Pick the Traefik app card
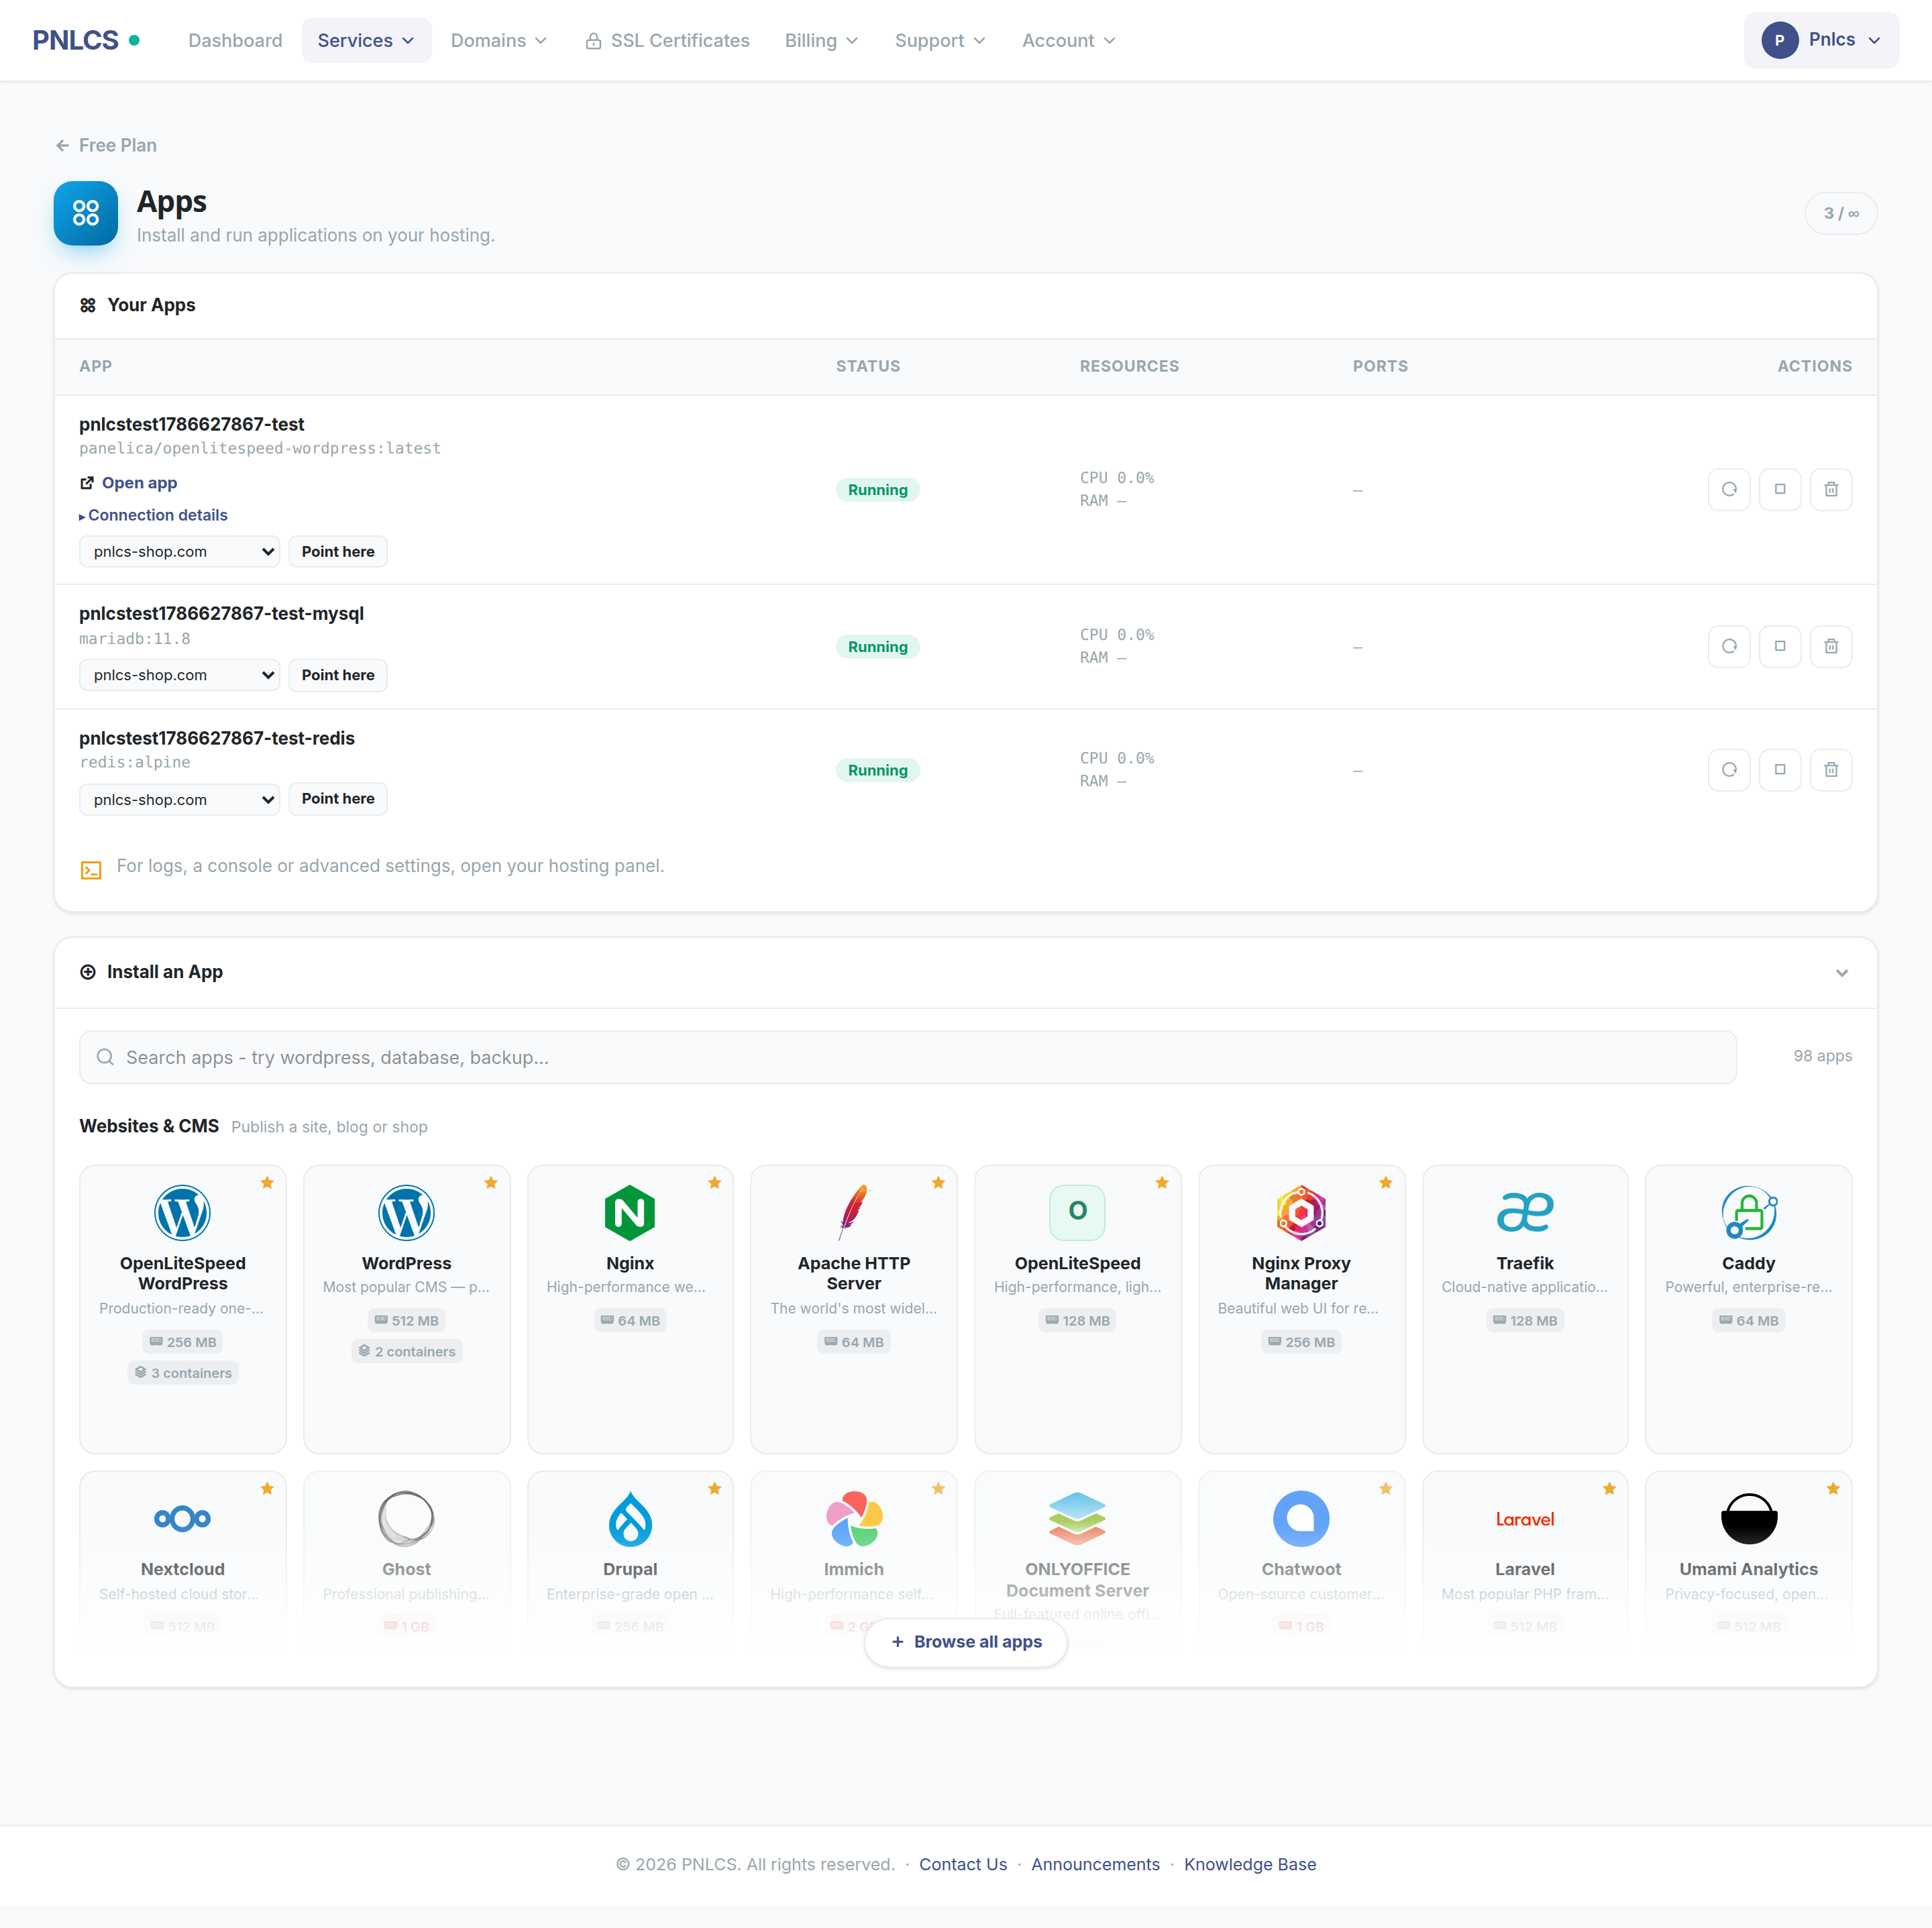The width and height of the screenshot is (1932, 1928). click(1525, 1309)
